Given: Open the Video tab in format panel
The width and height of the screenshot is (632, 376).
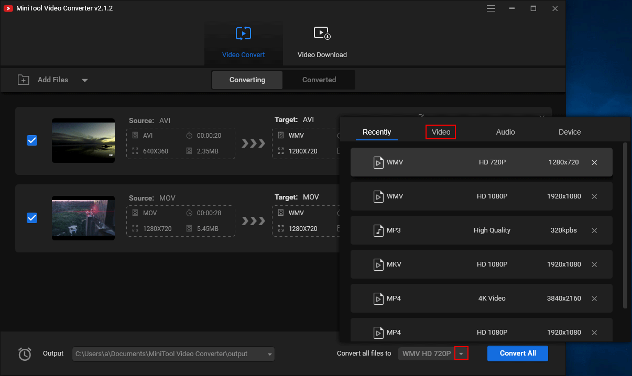Looking at the screenshot, I should coord(441,132).
